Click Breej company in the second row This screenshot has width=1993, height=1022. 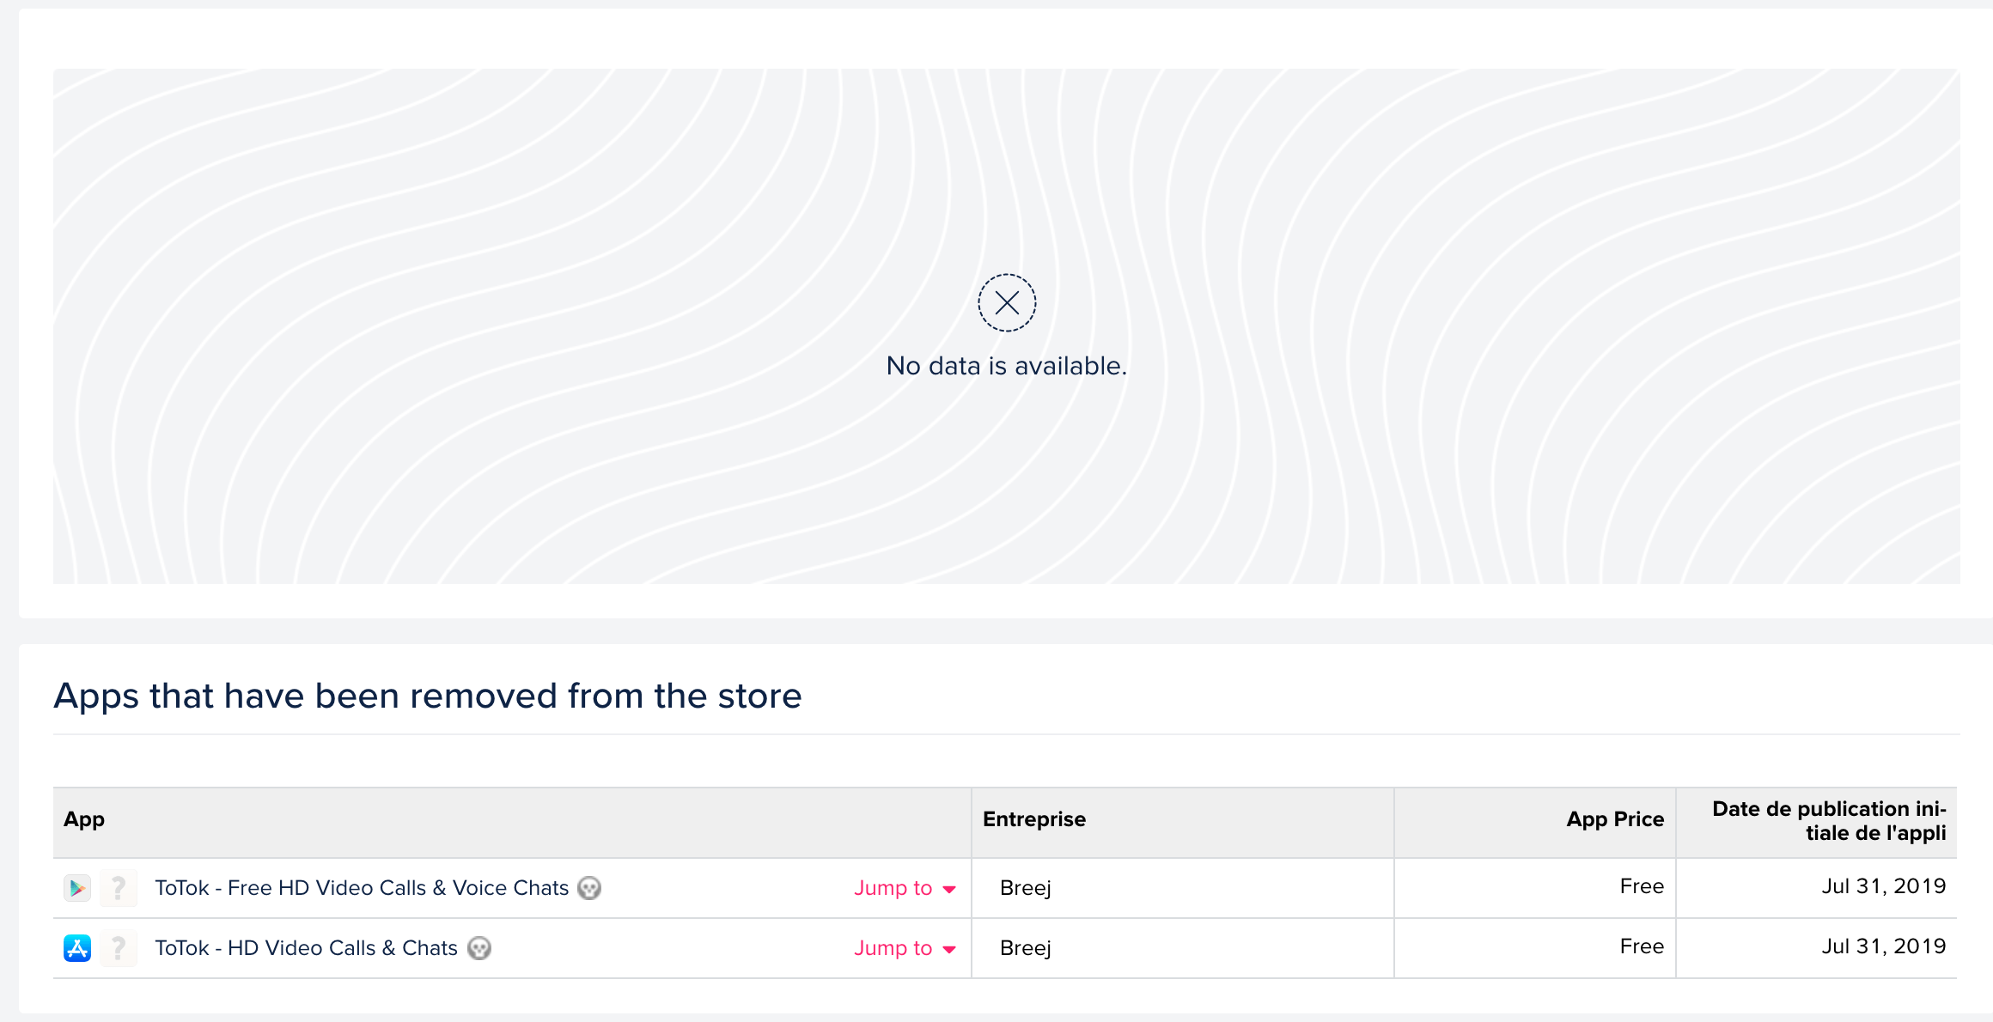[1026, 947]
